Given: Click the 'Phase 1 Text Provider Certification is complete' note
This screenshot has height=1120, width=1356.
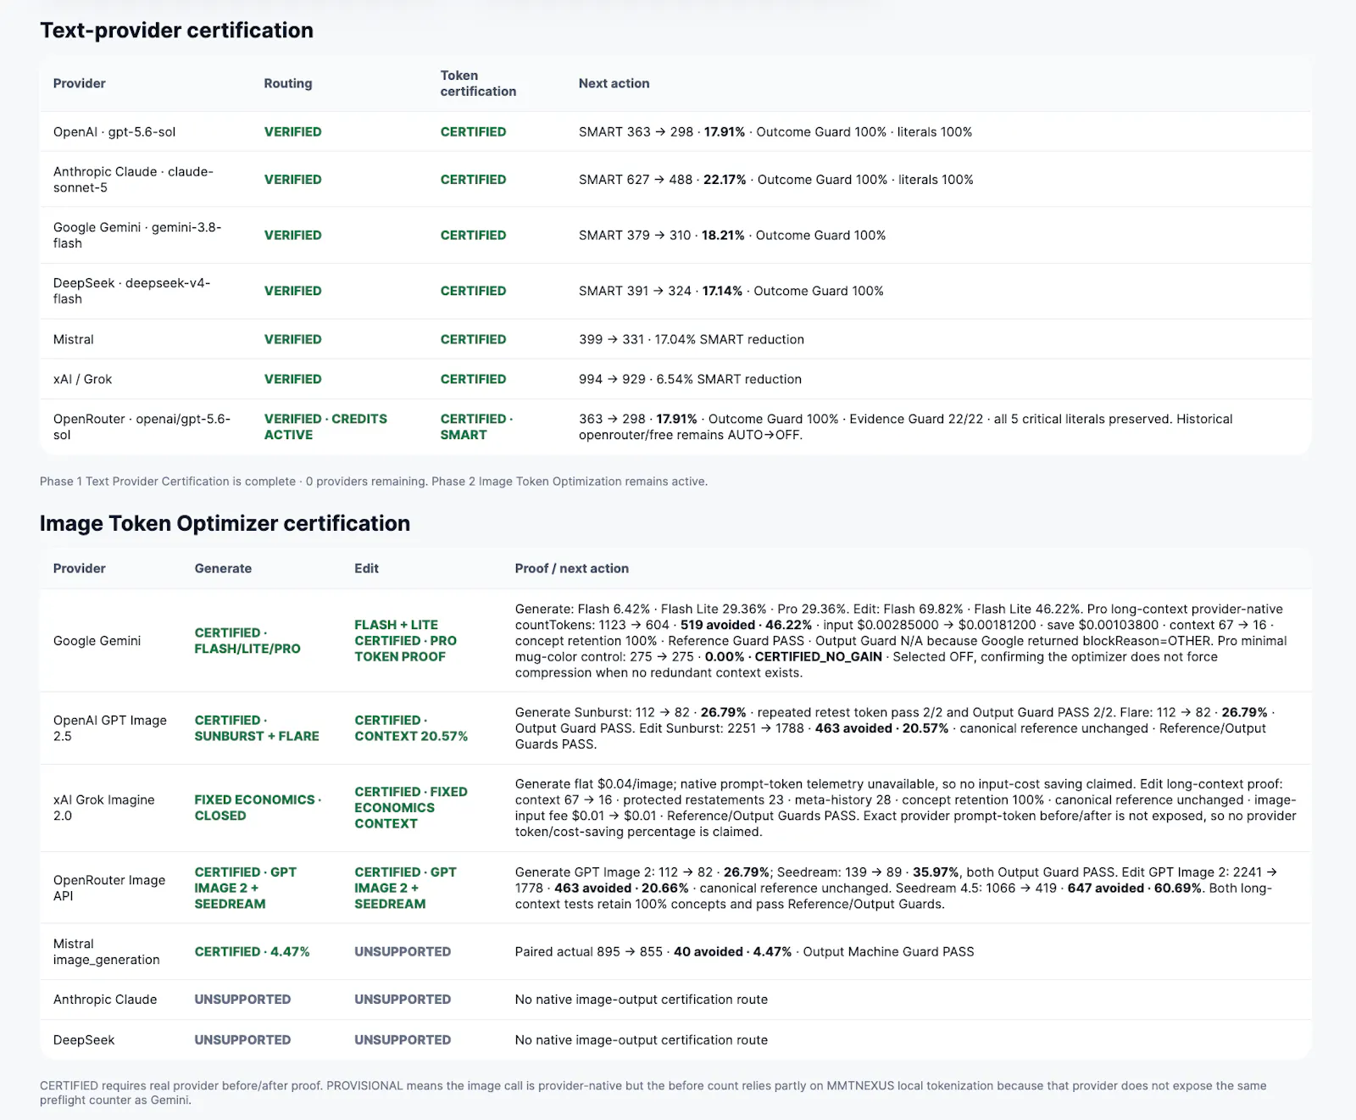Looking at the screenshot, I should click(374, 482).
